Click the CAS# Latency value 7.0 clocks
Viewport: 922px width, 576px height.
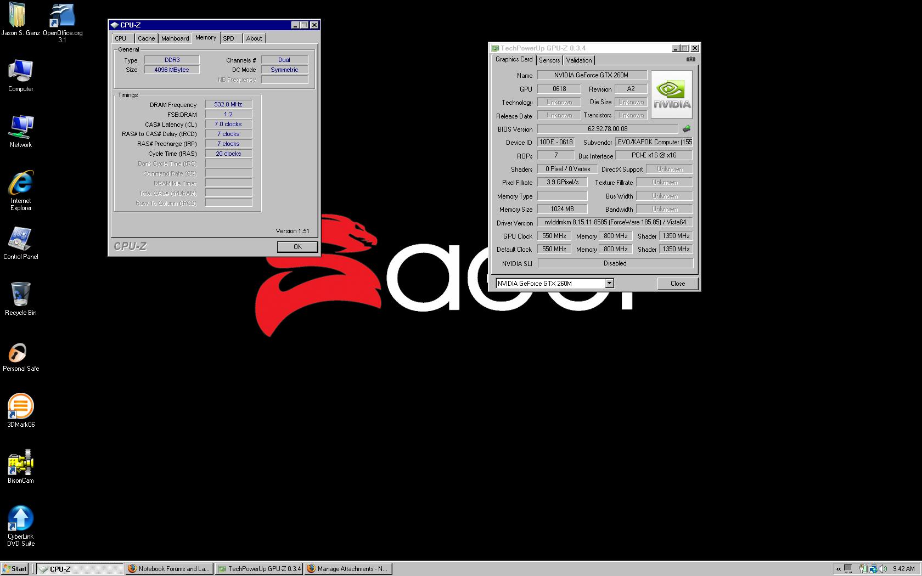(228, 124)
